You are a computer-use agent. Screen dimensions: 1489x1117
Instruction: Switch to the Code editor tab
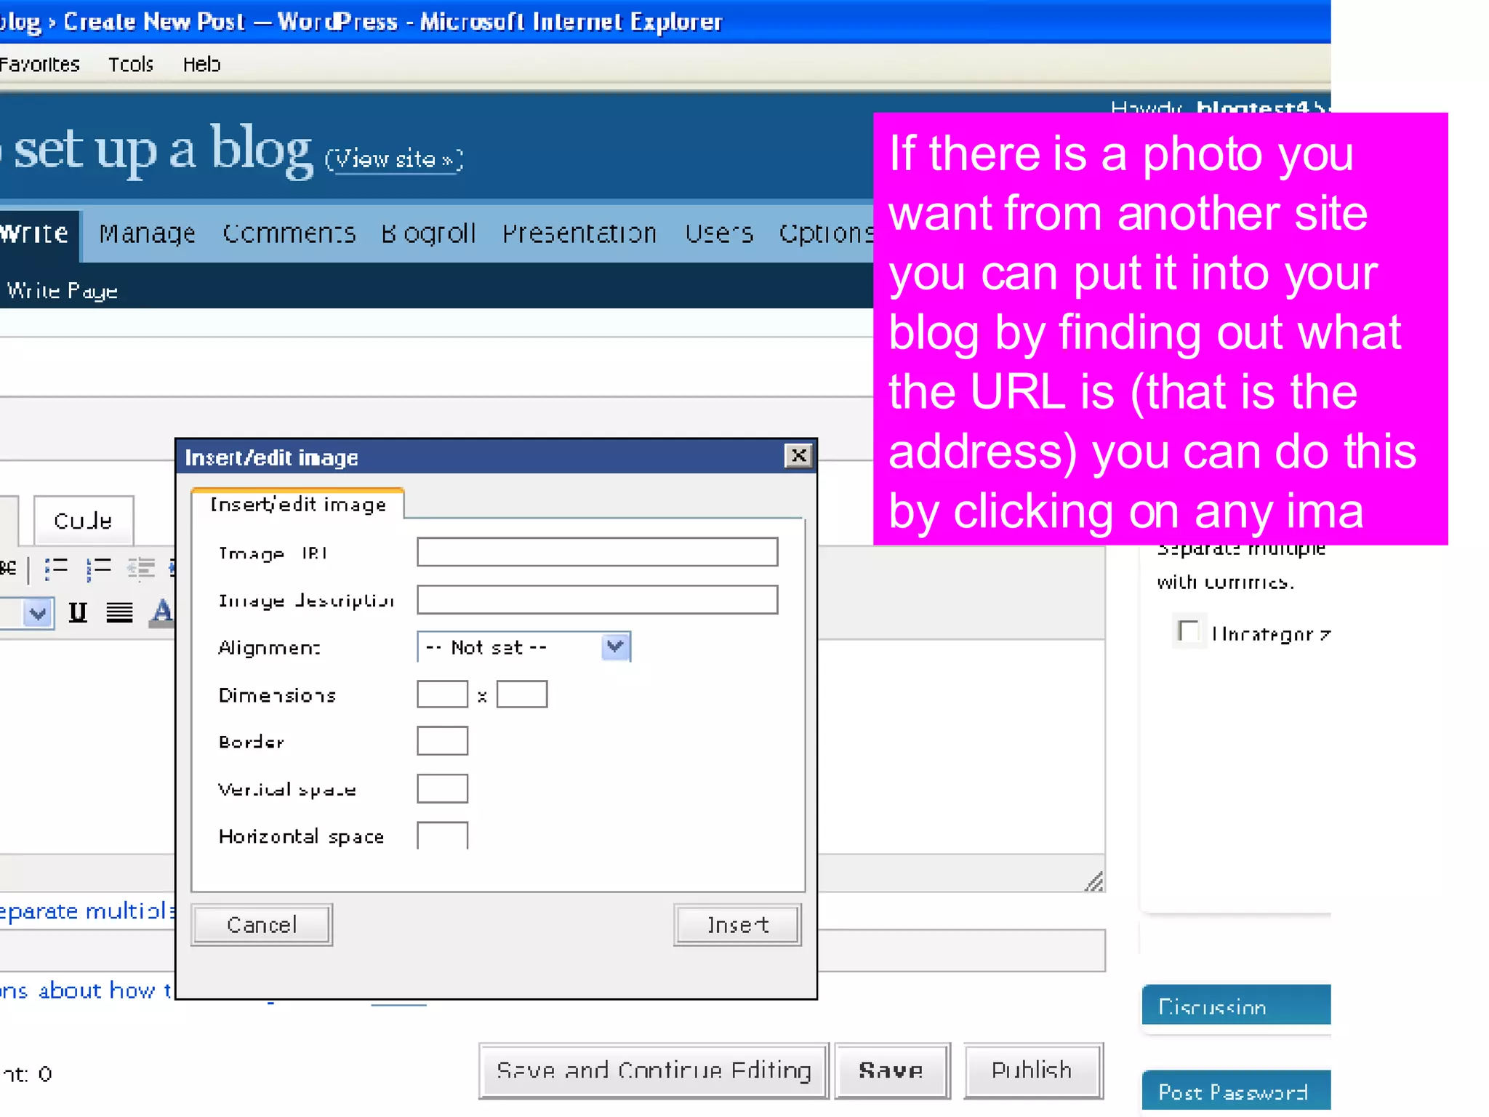point(84,521)
